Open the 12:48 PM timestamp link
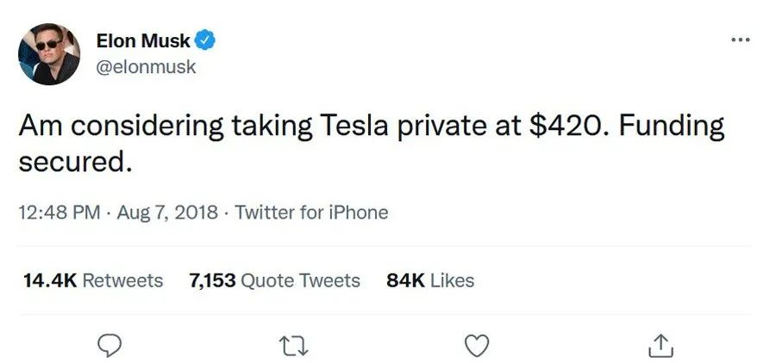 pos(59,212)
